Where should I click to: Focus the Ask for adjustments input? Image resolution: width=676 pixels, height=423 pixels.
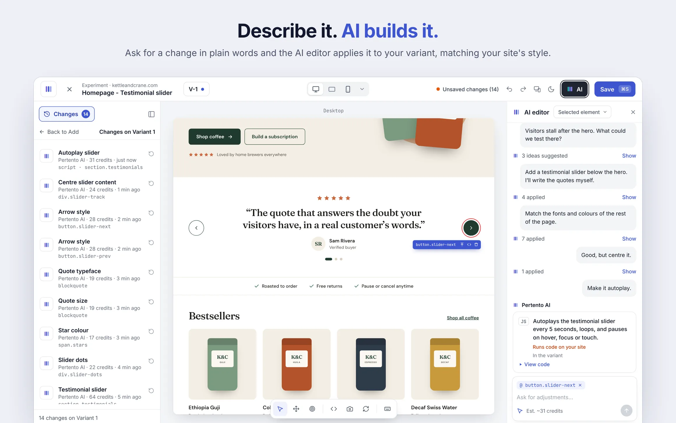pos(574,397)
